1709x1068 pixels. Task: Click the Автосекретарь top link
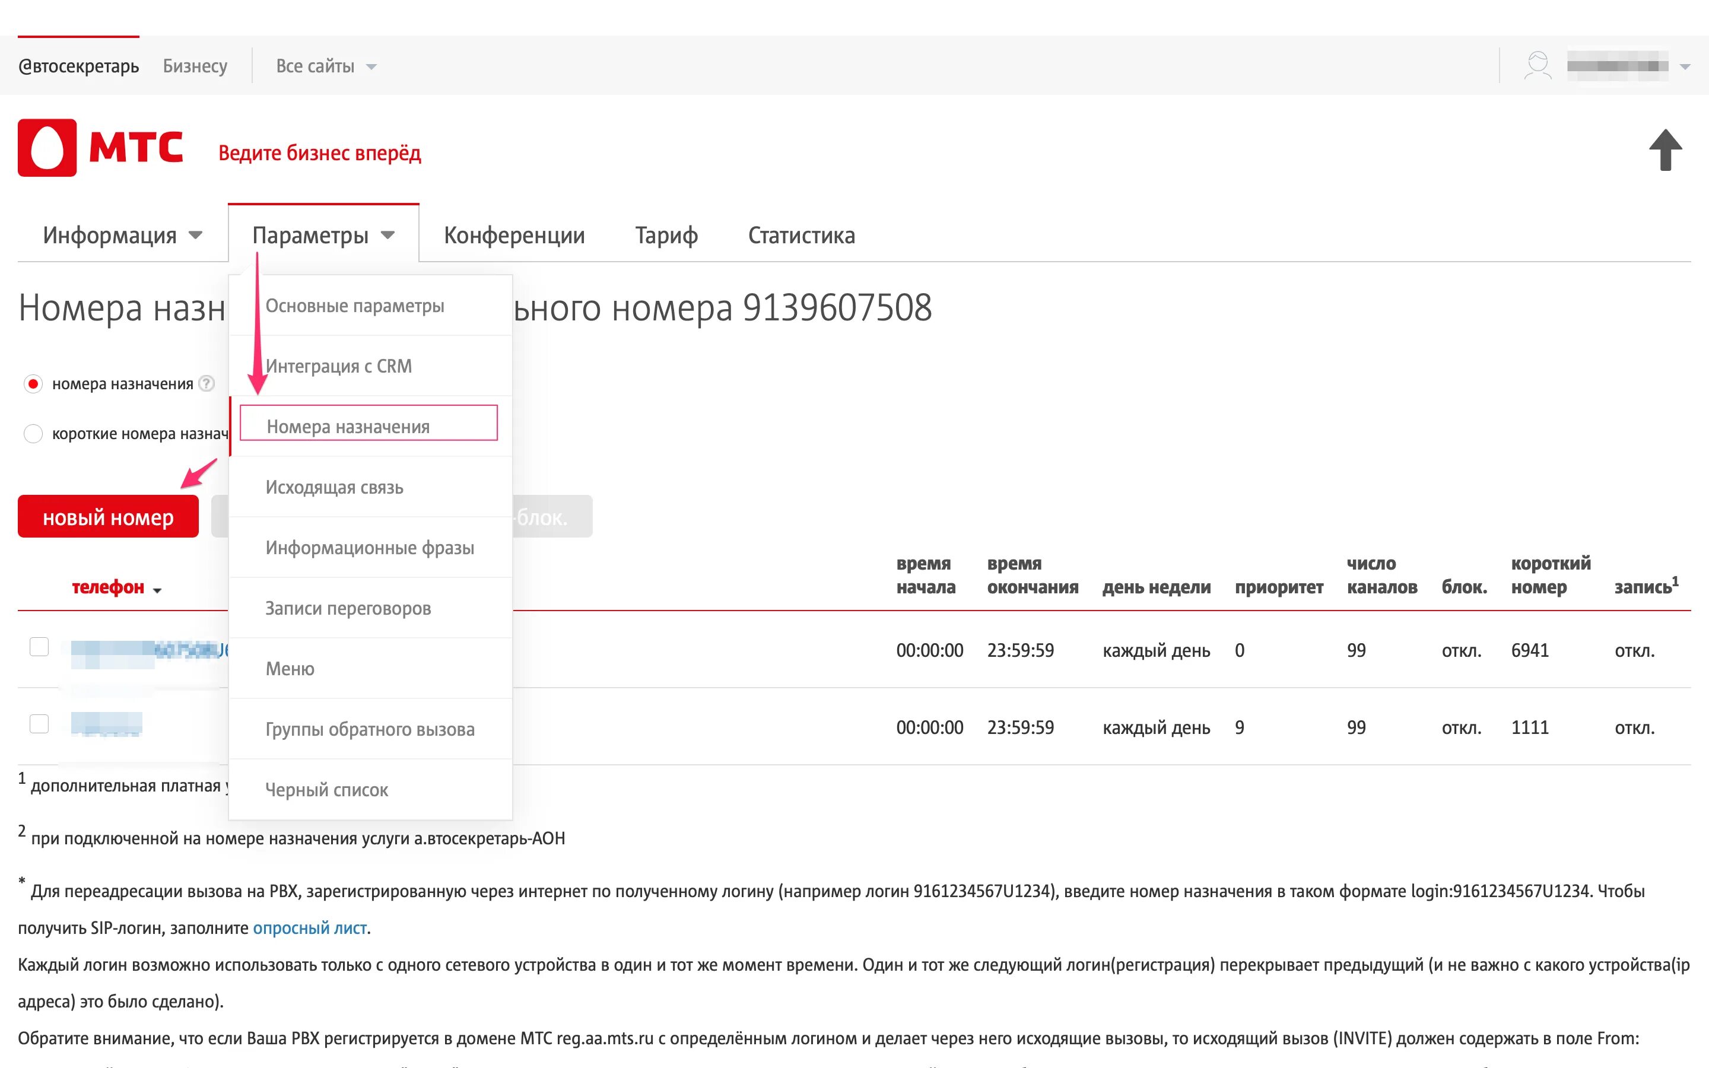(78, 66)
